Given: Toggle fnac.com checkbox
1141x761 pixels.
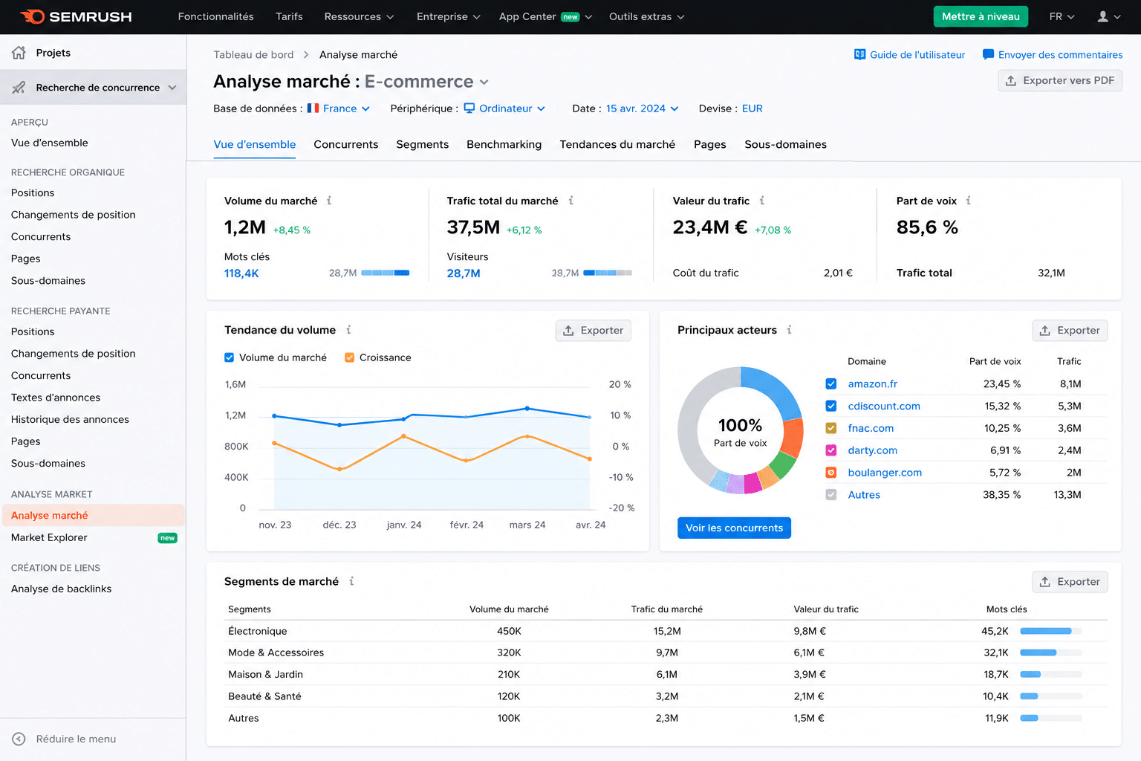Looking at the screenshot, I should coord(831,428).
